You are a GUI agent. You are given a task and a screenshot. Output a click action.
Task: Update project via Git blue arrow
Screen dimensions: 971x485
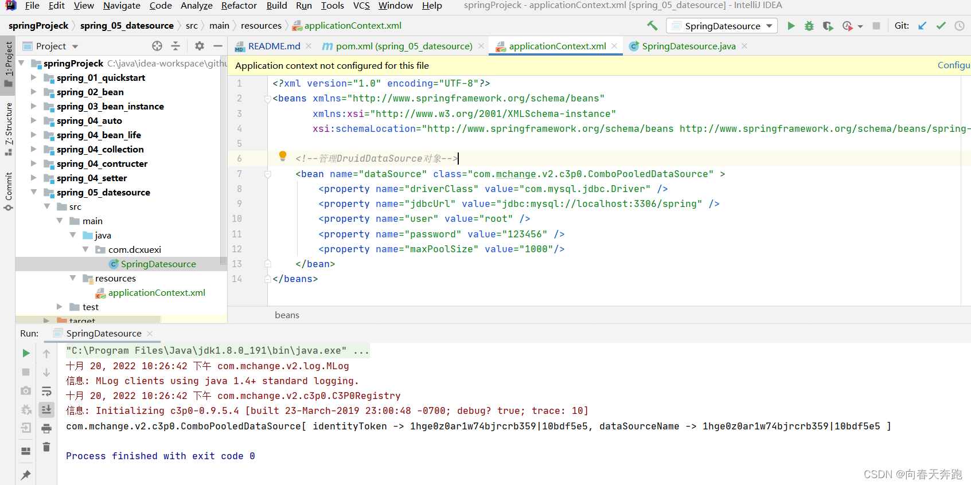[922, 26]
